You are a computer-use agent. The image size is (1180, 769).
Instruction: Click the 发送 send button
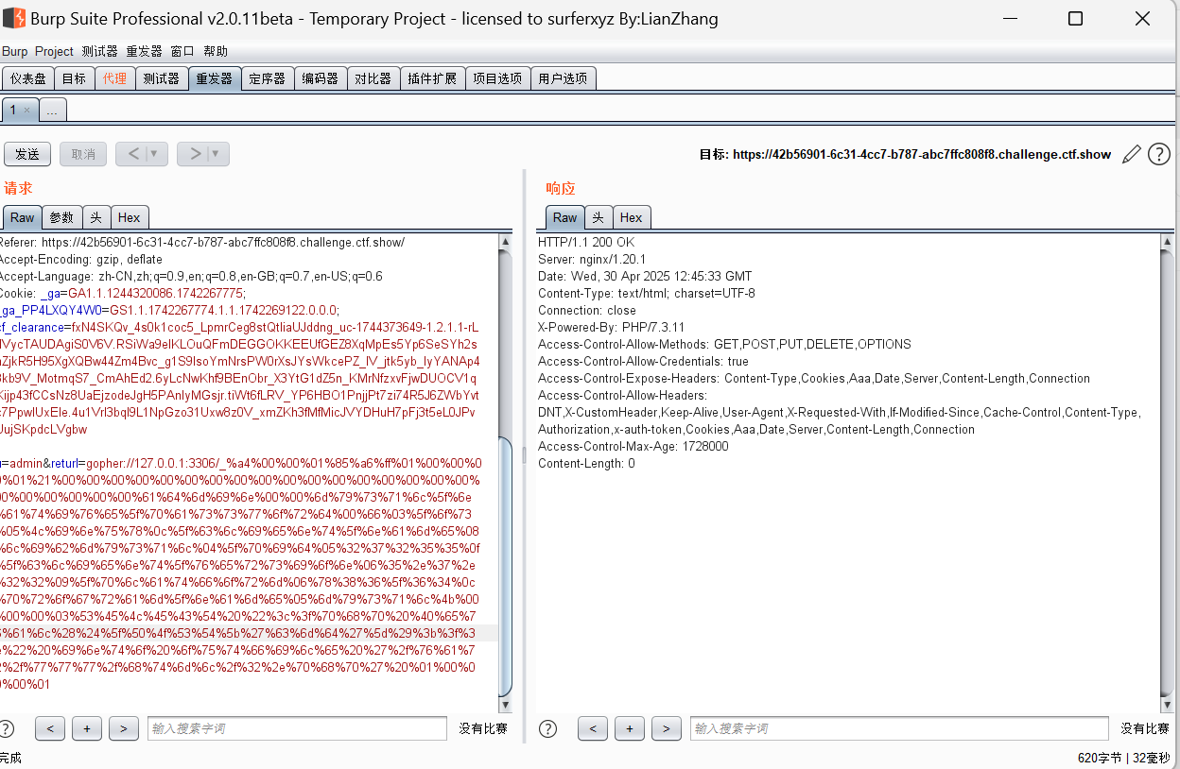(x=27, y=154)
